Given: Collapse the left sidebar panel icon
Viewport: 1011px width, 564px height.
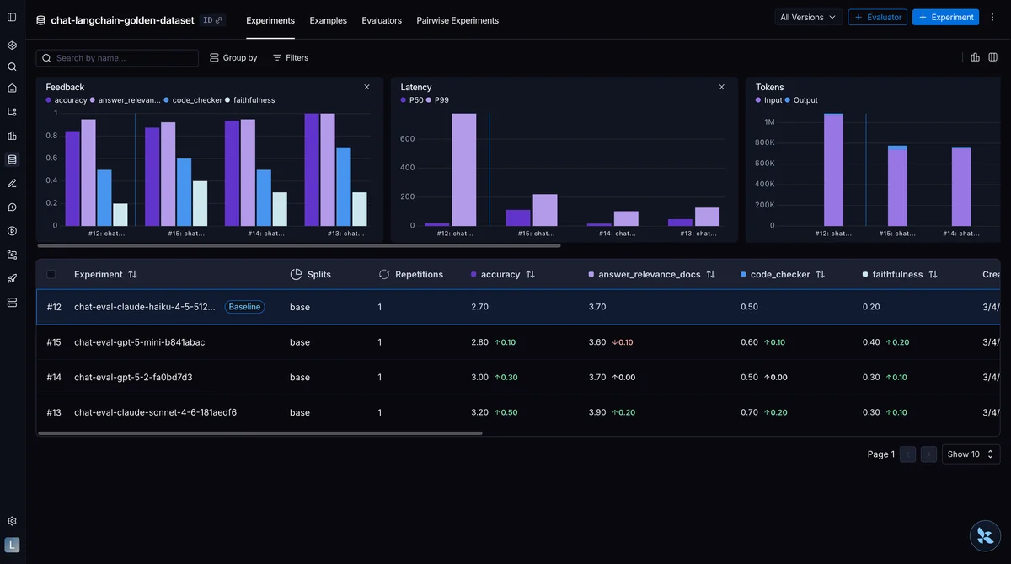Looking at the screenshot, I should pos(12,17).
